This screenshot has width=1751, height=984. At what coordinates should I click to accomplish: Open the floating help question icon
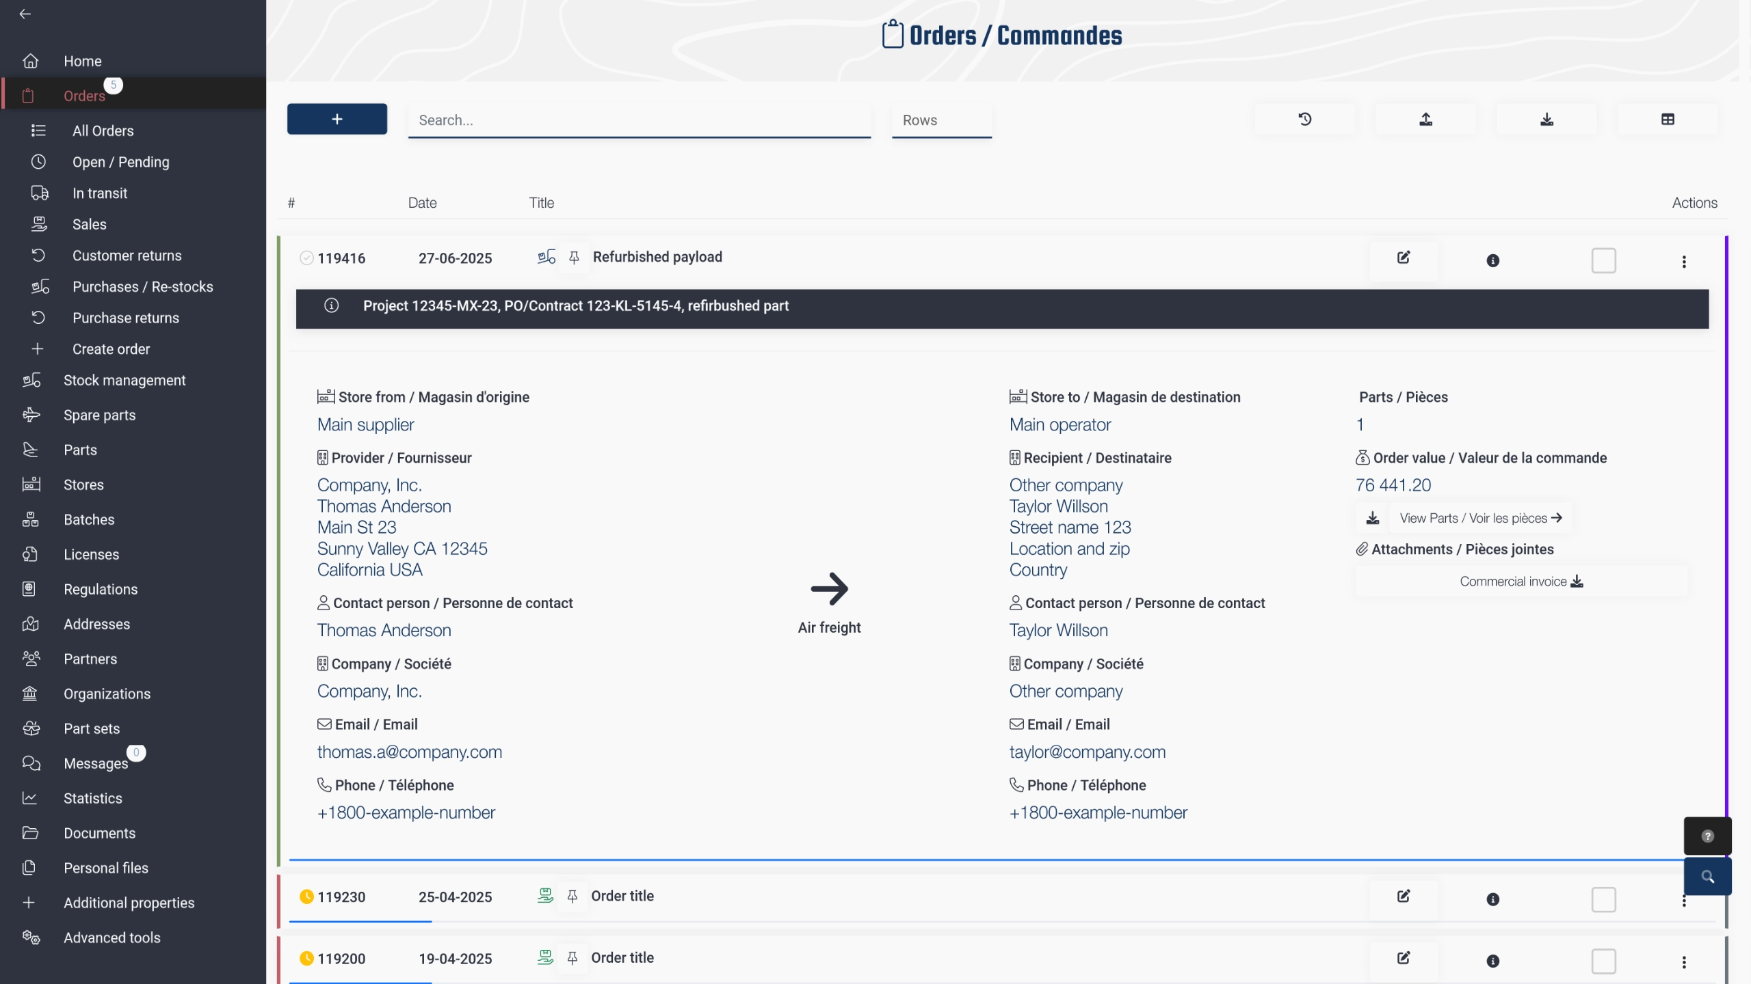[x=1707, y=836]
